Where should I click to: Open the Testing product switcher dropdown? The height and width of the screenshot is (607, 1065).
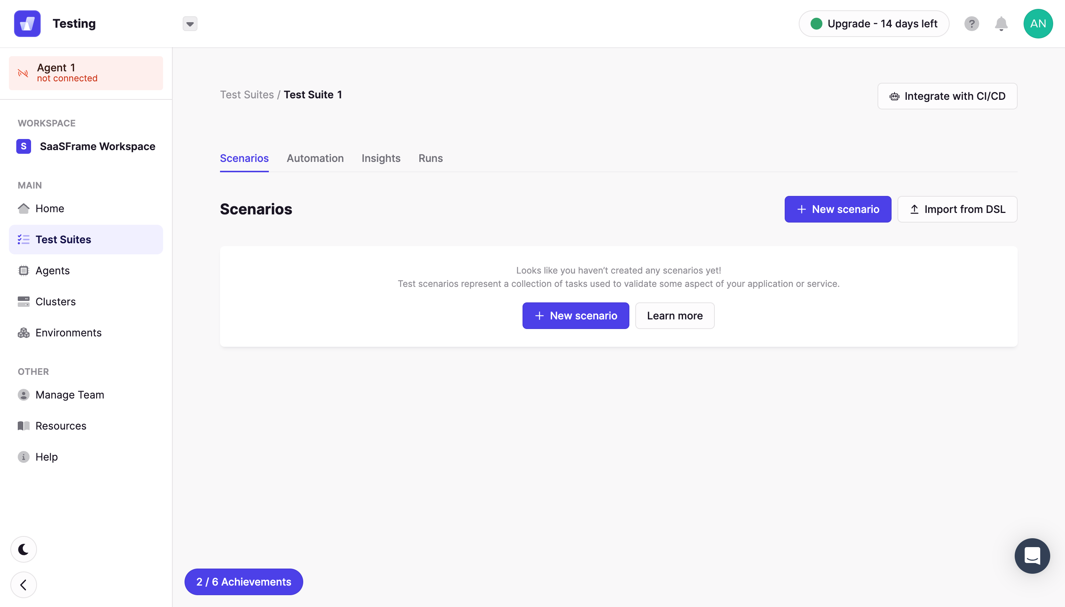[x=190, y=24]
